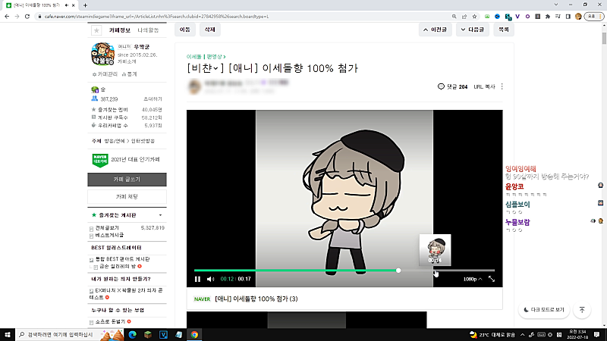The image size is (607, 341).
Task: Jump to top with the arrow button
Action: (x=582, y=310)
